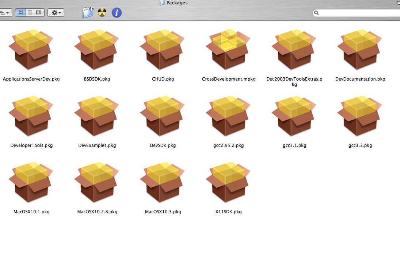This screenshot has height=268, width=400.
Task: Switch to icon view
Action: click(x=21, y=12)
